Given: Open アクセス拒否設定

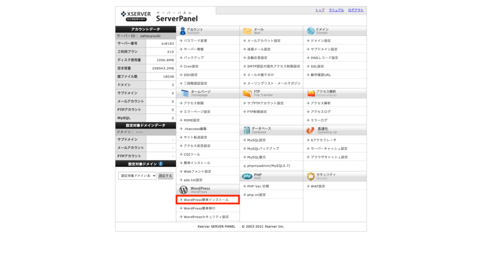Looking at the screenshot, I should tap(197, 146).
